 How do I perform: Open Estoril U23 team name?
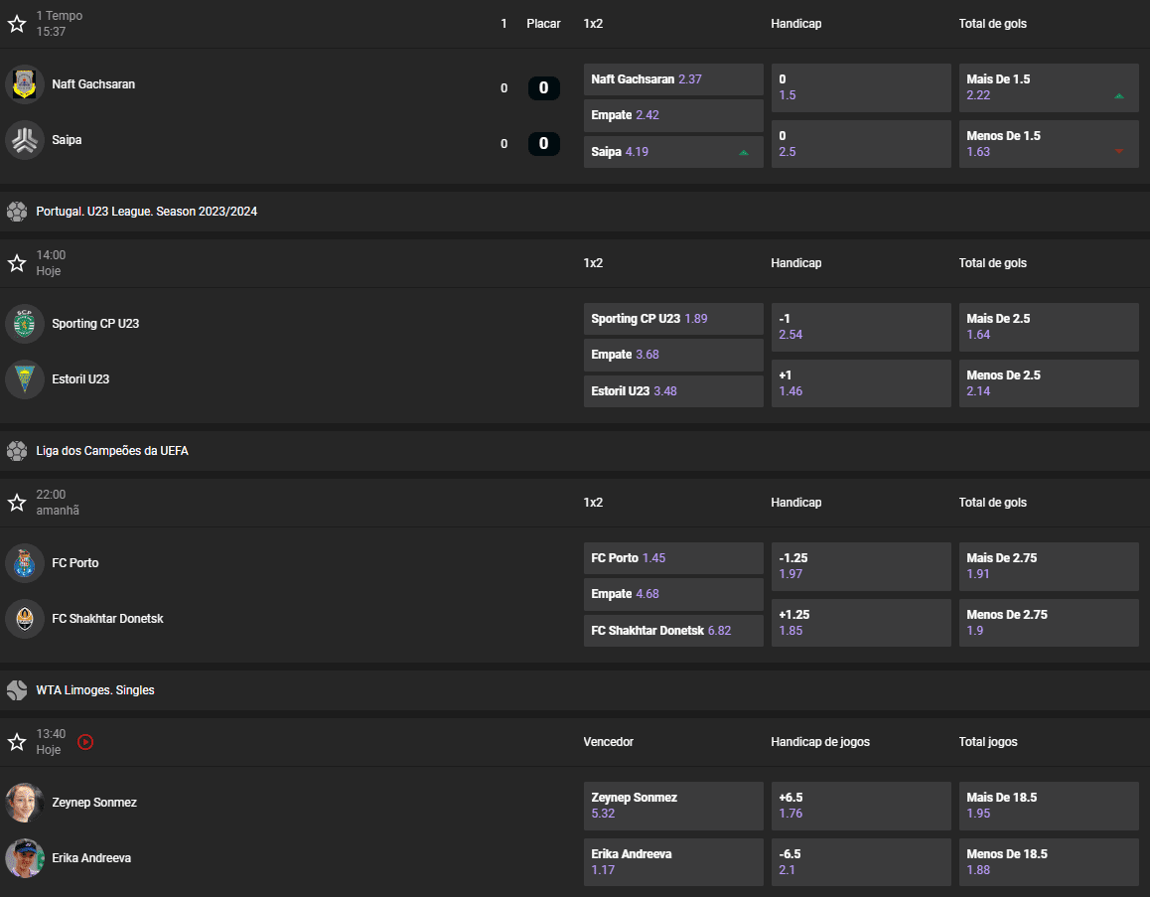80,379
